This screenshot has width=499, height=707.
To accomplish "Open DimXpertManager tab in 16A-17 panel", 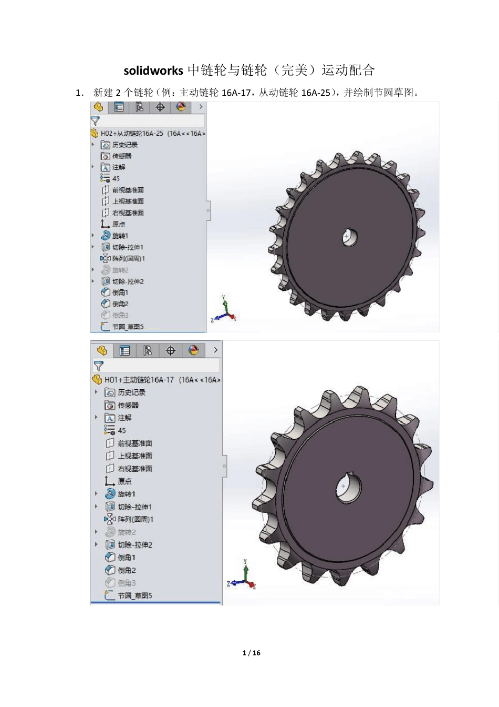I will [x=171, y=351].
